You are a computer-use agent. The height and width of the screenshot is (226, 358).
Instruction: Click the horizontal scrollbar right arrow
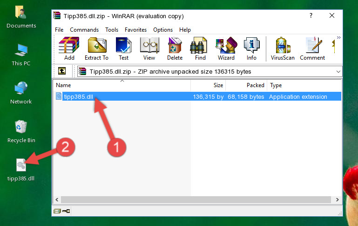pyautogui.click(x=337, y=199)
